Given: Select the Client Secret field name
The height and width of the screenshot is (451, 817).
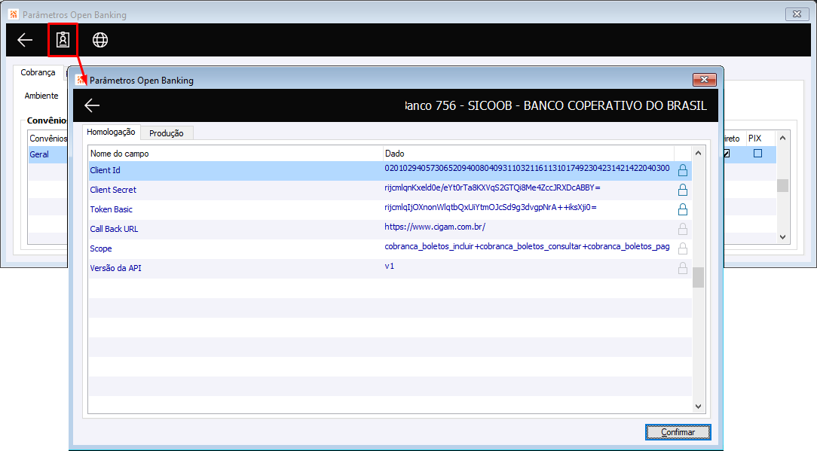Looking at the screenshot, I should tap(113, 190).
